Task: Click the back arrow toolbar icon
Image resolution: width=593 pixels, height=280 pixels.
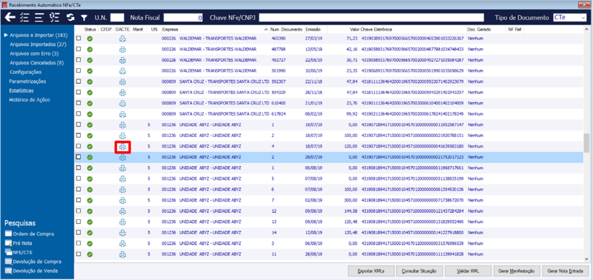Action: pyautogui.click(x=10, y=17)
